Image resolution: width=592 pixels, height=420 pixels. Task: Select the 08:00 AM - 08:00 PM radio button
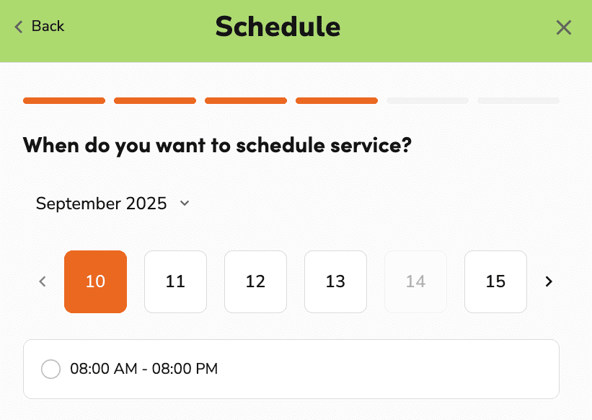coord(50,369)
